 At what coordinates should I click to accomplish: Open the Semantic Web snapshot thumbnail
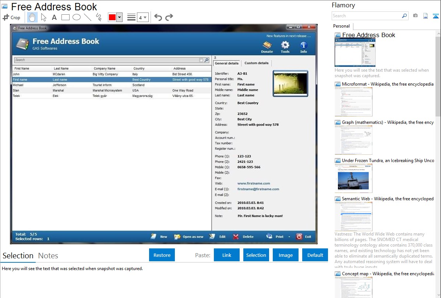click(x=353, y=216)
